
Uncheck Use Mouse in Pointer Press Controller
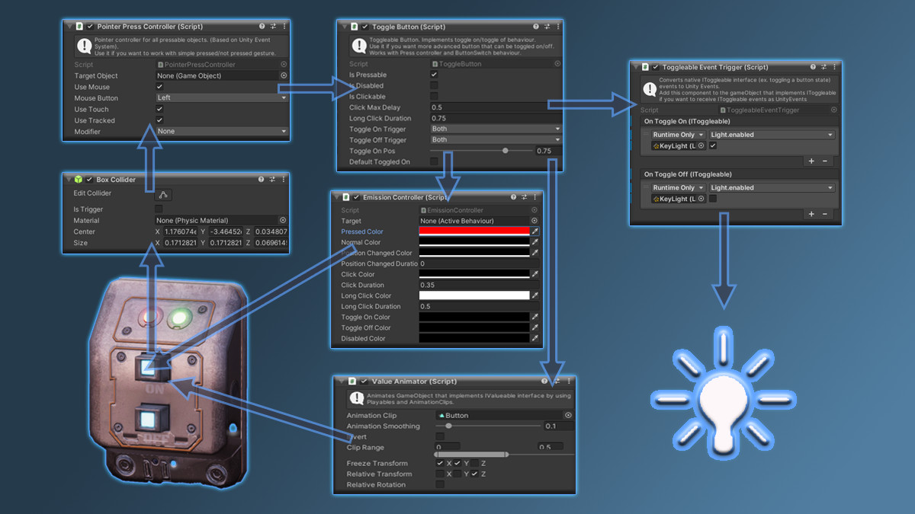pos(159,87)
